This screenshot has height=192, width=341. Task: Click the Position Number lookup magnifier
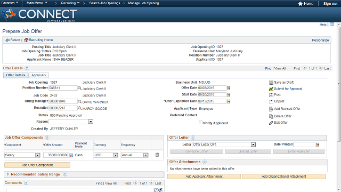79,88
